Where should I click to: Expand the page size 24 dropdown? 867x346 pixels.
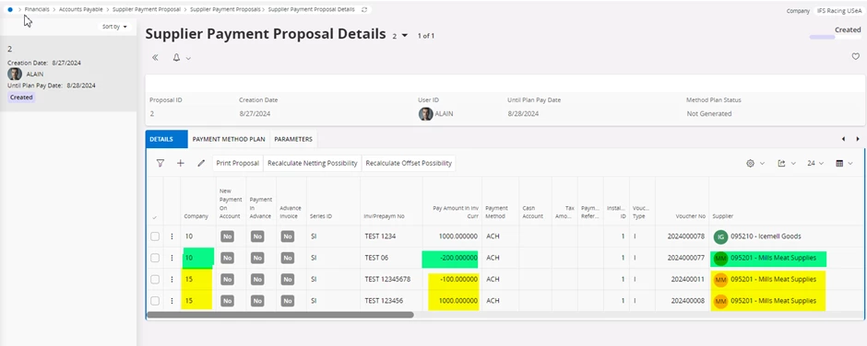815,164
